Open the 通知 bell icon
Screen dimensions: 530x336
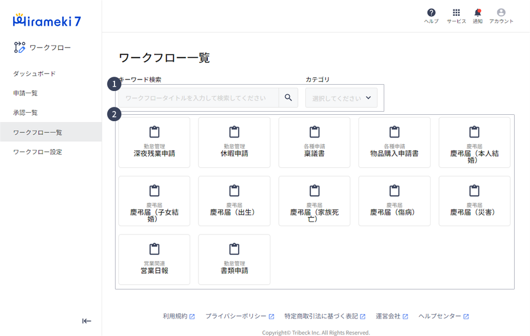[478, 13]
